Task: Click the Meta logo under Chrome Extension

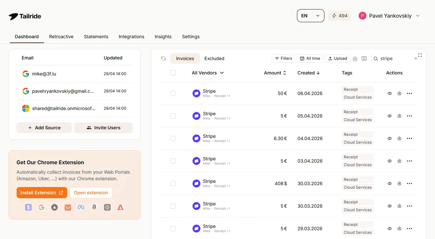Action: [81, 207]
